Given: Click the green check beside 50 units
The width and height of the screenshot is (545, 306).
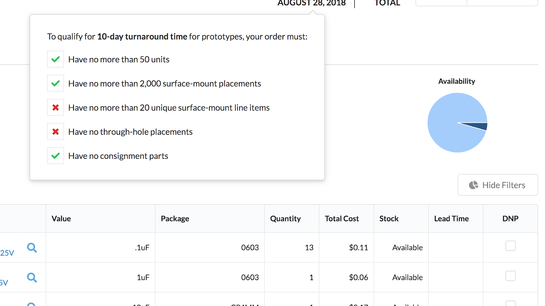Looking at the screenshot, I should coord(56,59).
